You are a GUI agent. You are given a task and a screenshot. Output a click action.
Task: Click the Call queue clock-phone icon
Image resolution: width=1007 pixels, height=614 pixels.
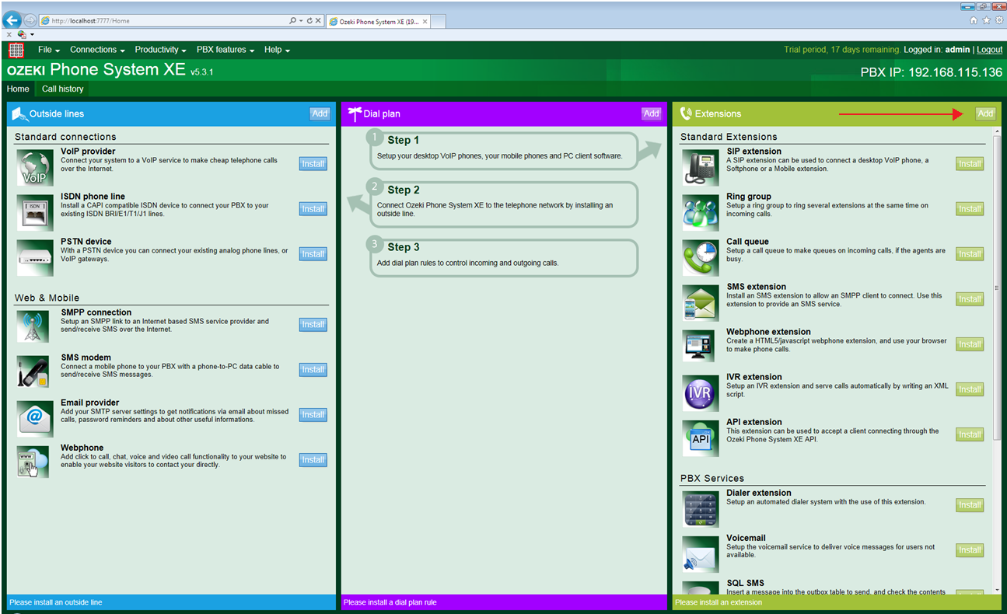pos(701,257)
